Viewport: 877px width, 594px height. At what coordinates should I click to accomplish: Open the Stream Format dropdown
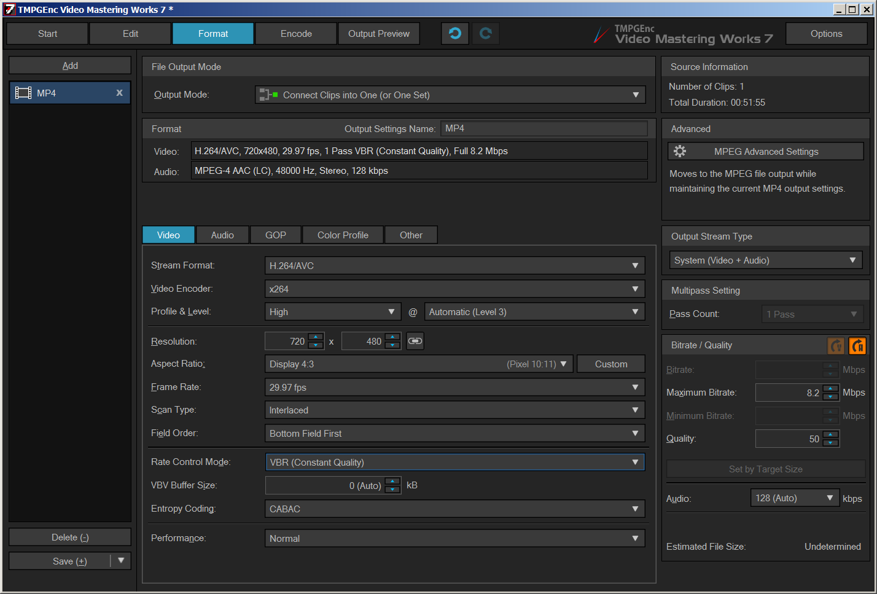(x=454, y=265)
